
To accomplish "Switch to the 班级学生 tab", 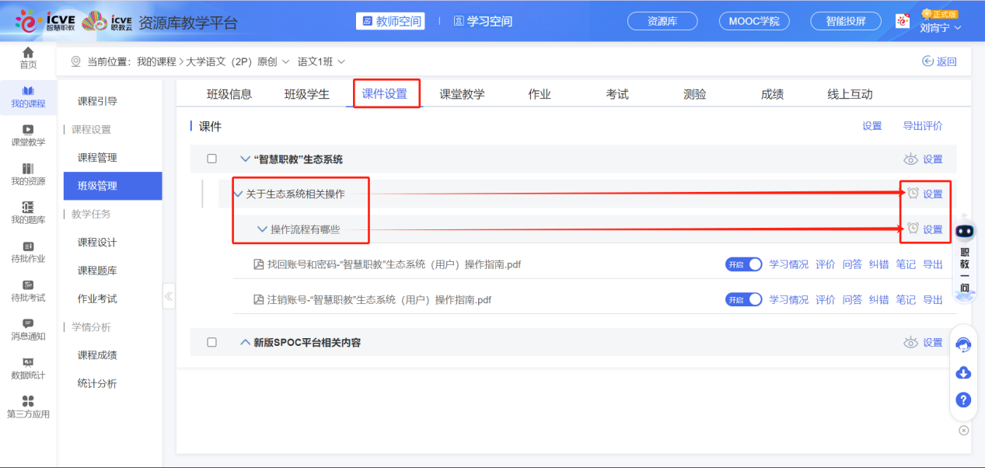I will [306, 94].
